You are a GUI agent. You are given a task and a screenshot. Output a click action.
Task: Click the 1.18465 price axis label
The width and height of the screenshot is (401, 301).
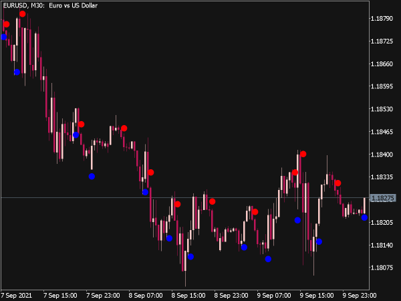pos(382,132)
